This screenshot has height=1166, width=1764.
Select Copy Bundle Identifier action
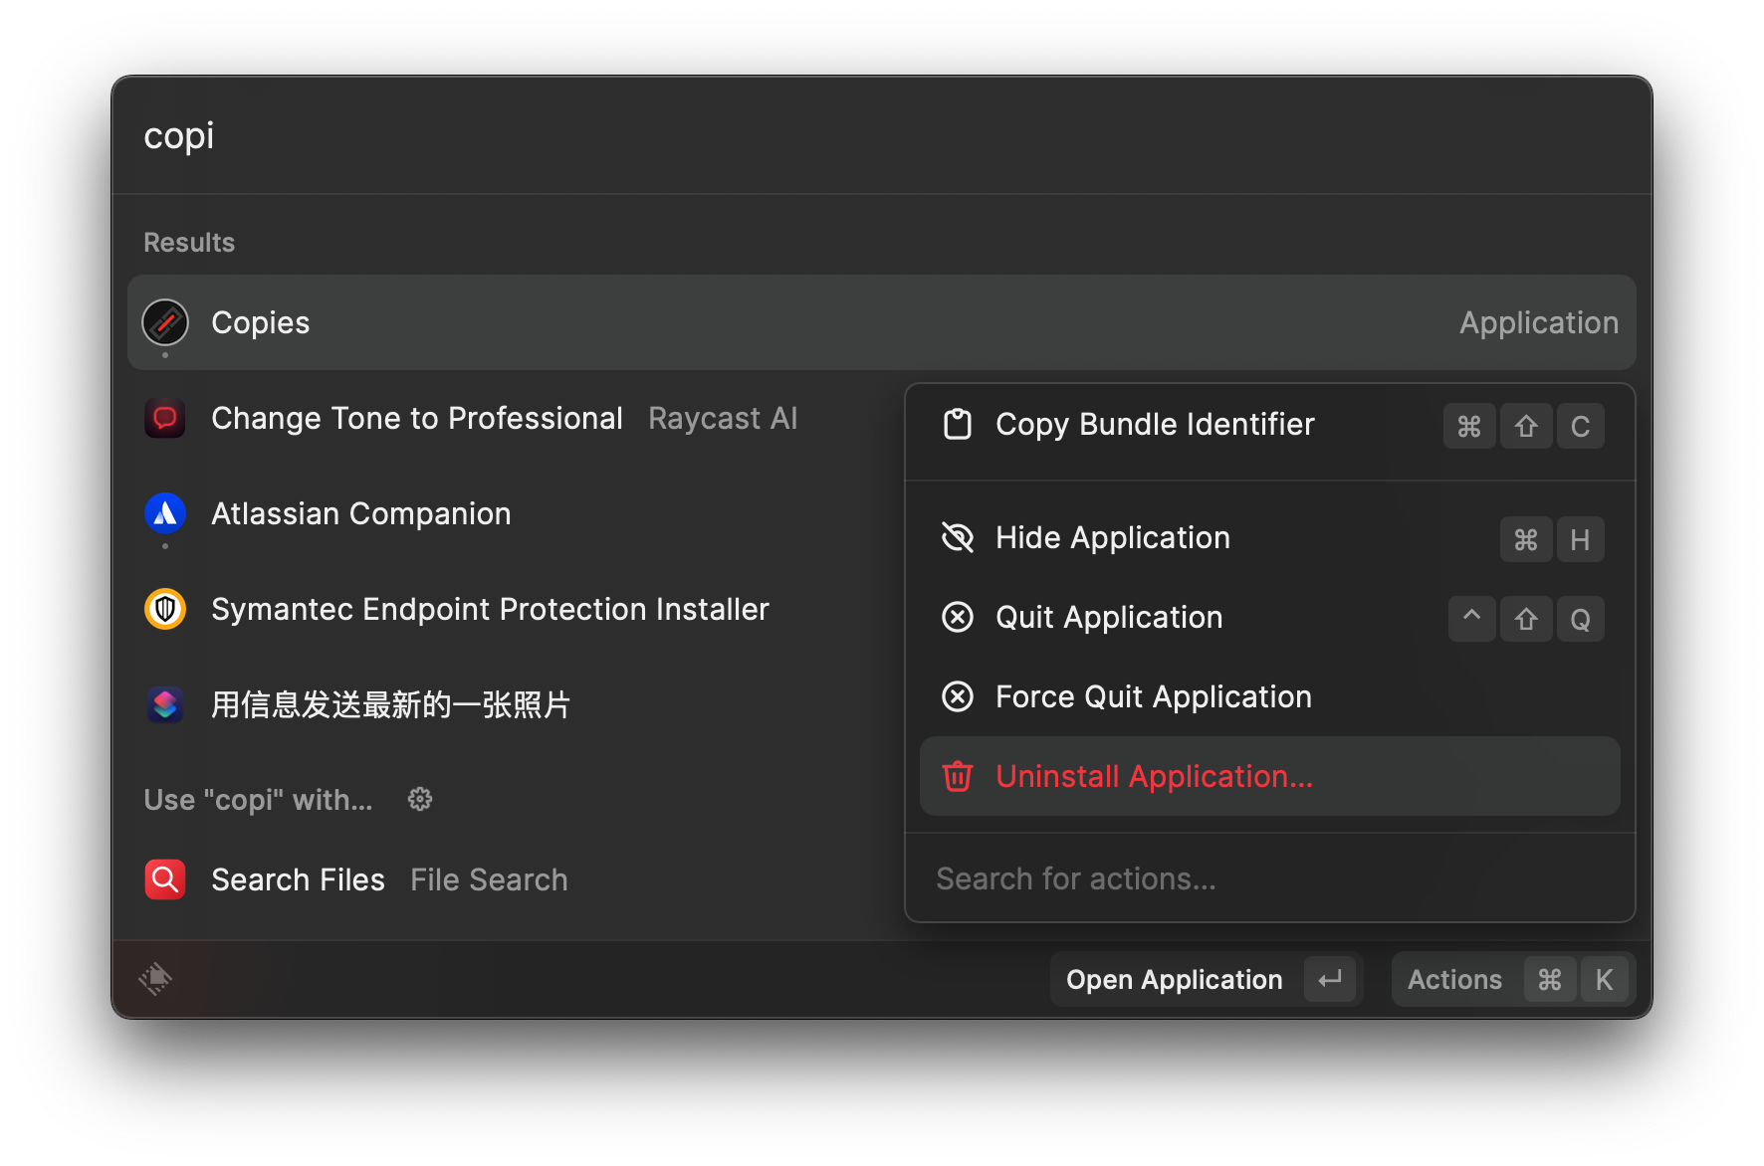tap(1155, 425)
